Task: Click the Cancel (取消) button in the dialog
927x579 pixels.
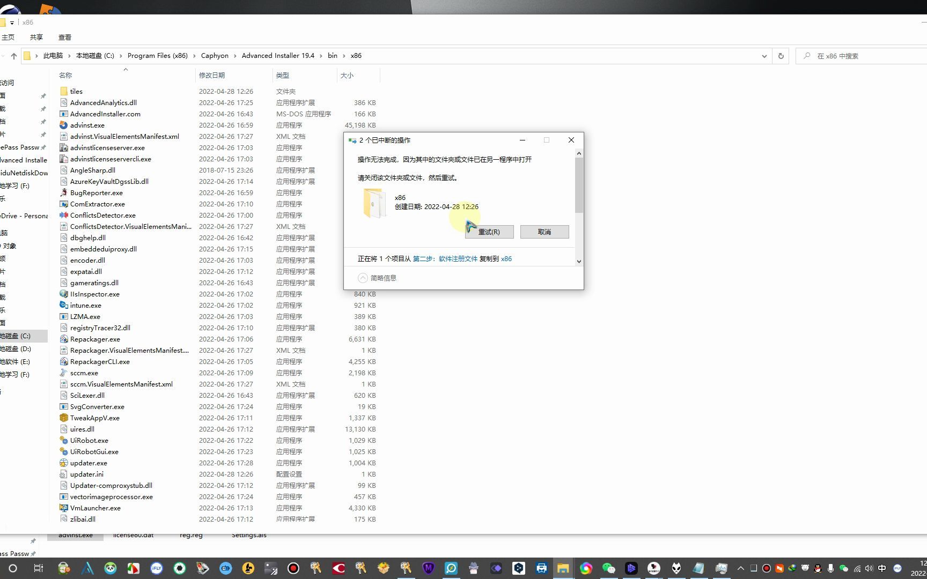Action: point(545,232)
